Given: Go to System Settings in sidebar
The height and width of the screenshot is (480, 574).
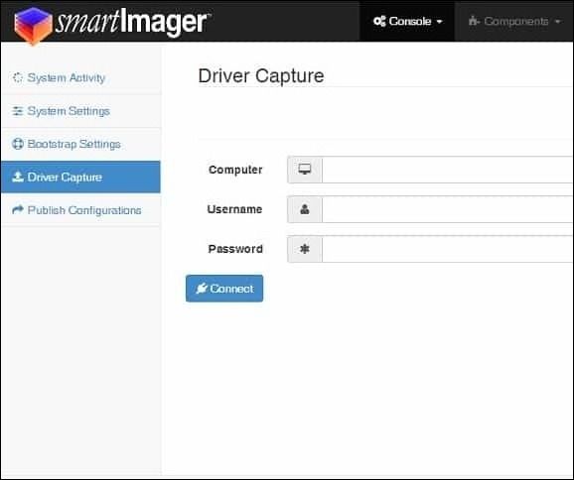Looking at the screenshot, I should point(80,111).
